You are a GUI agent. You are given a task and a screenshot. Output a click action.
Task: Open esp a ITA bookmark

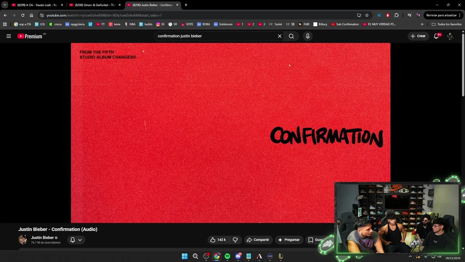point(23,24)
